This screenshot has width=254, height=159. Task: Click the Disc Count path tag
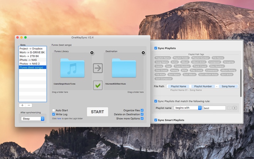click(x=161, y=70)
